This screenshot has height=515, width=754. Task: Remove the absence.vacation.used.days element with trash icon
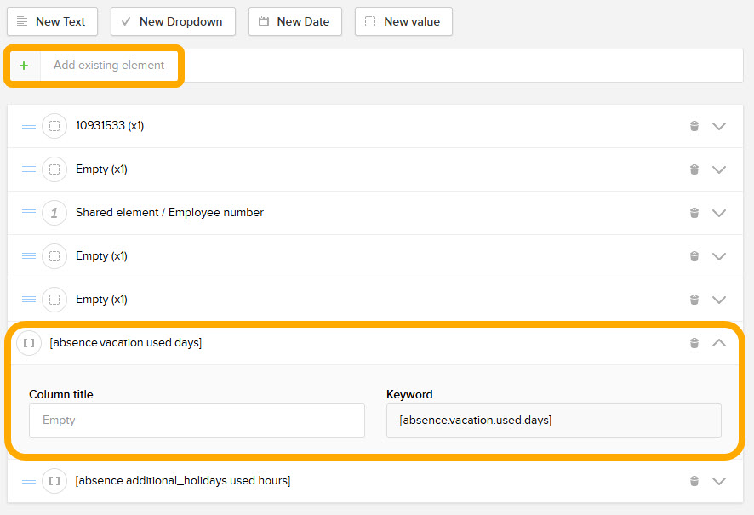(x=694, y=343)
